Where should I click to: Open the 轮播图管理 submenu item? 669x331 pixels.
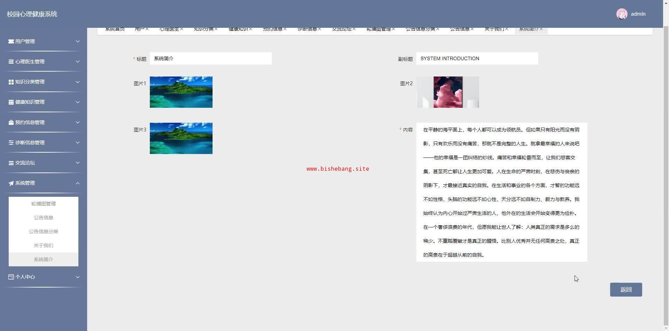click(x=44, y=204)
